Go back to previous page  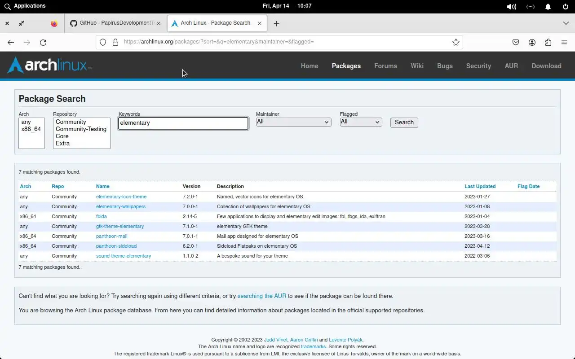(11, 42)
